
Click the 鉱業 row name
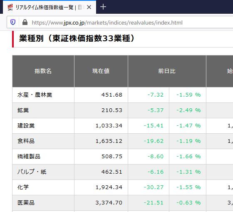coord(23,110)
